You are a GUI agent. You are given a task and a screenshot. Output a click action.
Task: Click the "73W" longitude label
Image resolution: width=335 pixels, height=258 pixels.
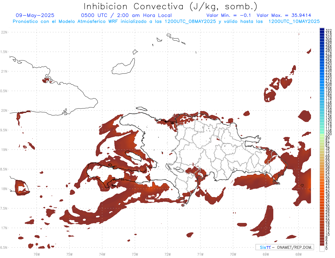[x=135, y=254]
